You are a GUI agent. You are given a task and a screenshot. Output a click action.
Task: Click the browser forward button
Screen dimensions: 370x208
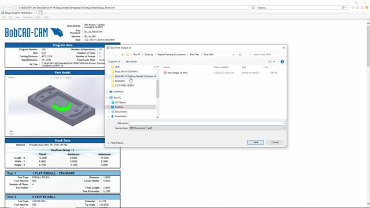point(10,8)
